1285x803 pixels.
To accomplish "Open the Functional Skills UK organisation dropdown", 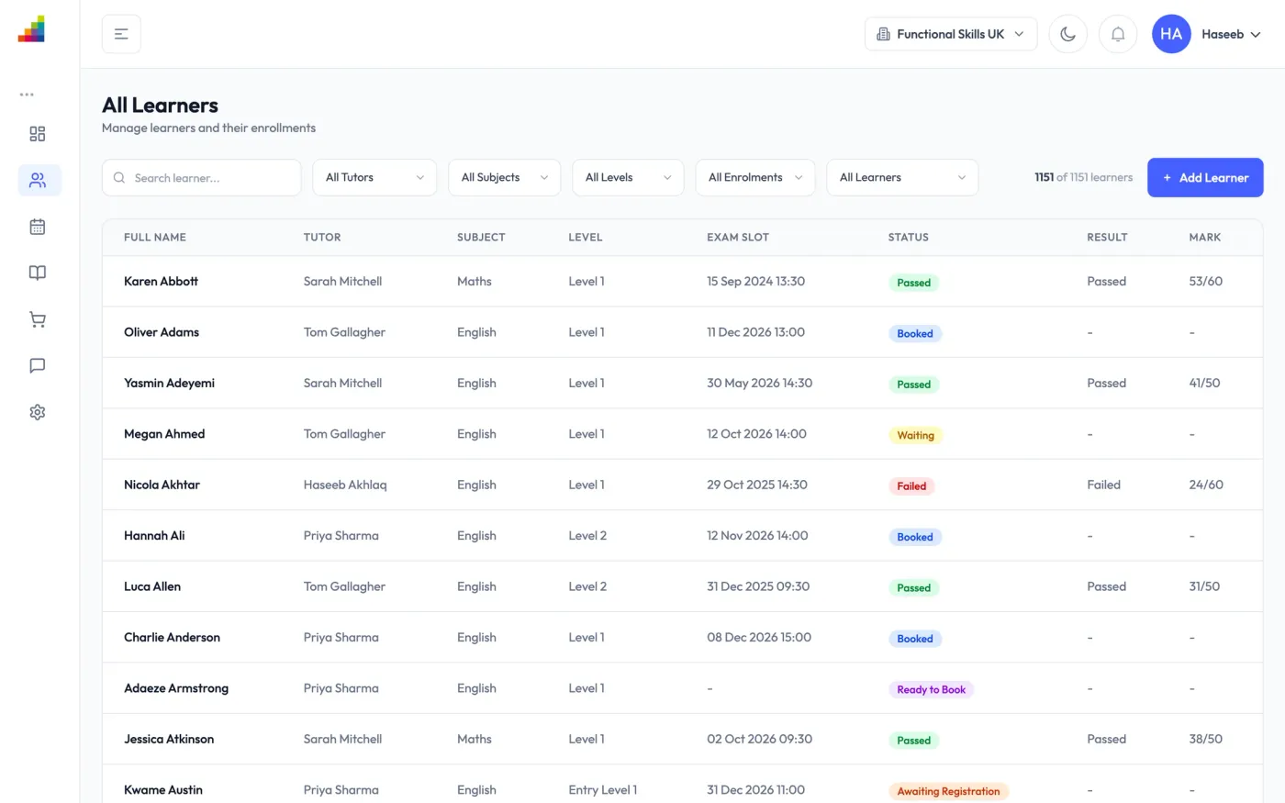I will (x=951, y=34).
